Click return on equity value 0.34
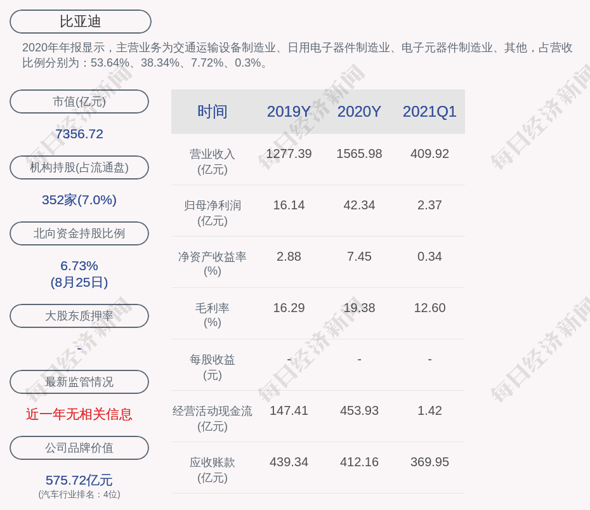Viewport: 590px width, 510px height. pos(429,256)
